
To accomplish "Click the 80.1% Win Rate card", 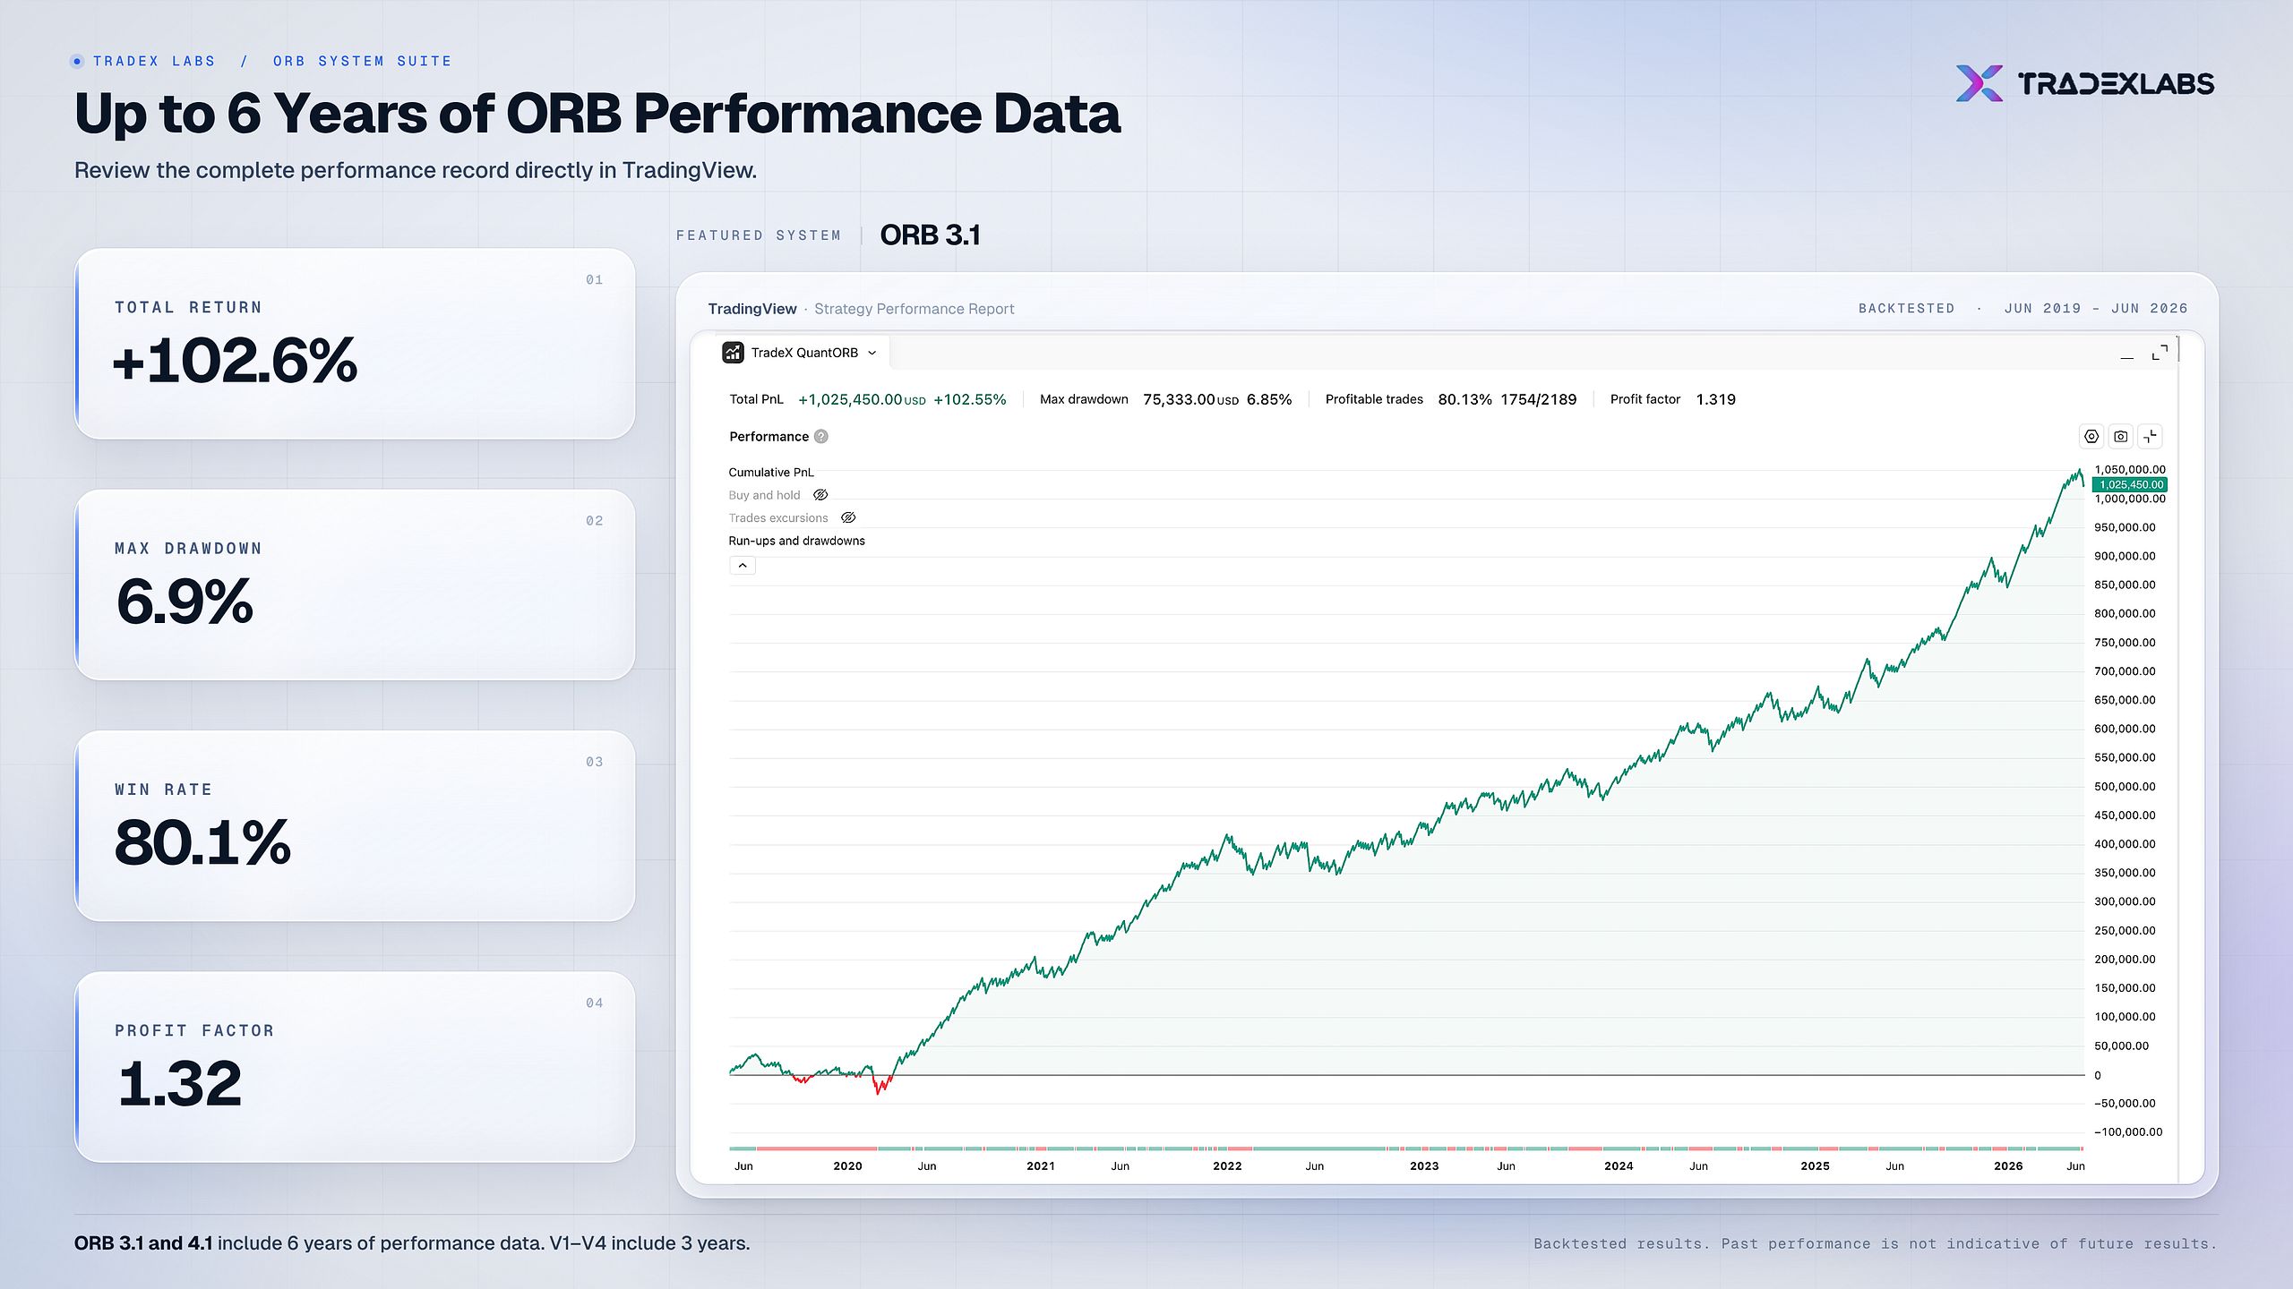I will coord(355,825).
